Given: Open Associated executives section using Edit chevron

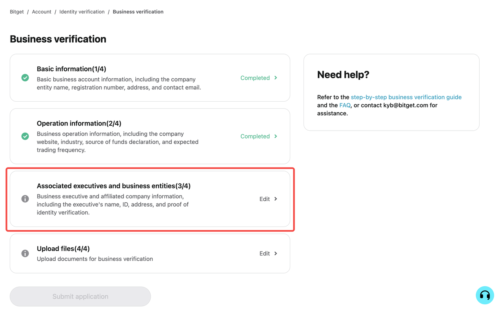Looking at the screenshot, I should (x=276, y=199).
